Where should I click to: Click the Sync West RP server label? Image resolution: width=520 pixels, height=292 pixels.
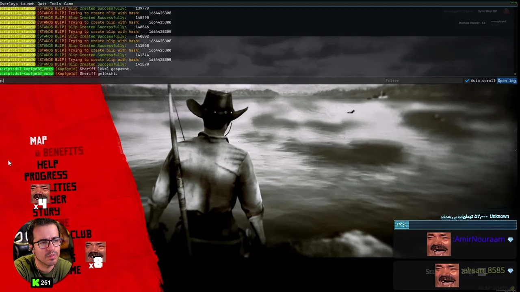pos(487,11)
